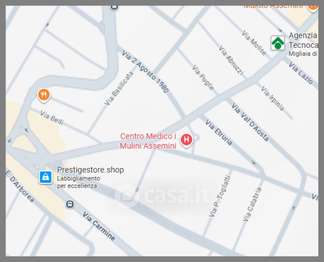Click the Prestigestore.shop place name
Screen dimensions: 324x262
click(91, 170)
